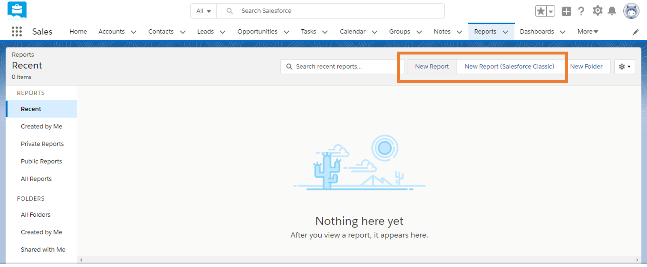This screenshot has height=267, width=647.
Task: Expand the Reports tab chevron
Action: pos(505,32)
